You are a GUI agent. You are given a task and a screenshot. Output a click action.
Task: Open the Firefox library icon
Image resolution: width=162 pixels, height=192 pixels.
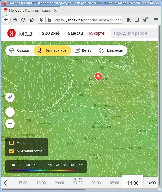pyautogui.click(x=128, y=20)
